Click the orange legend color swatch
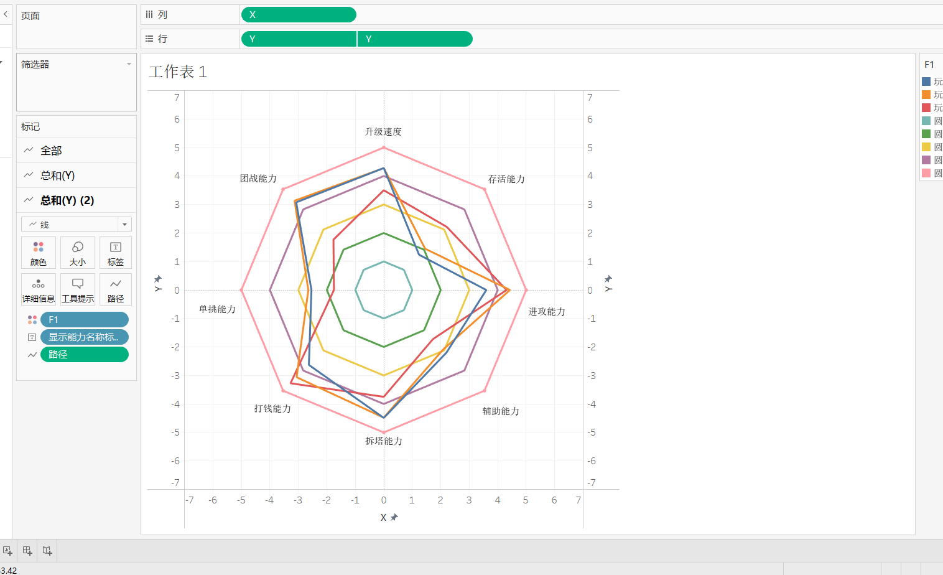The width and height of the screenshot is (943, 575). click(926, 95)
